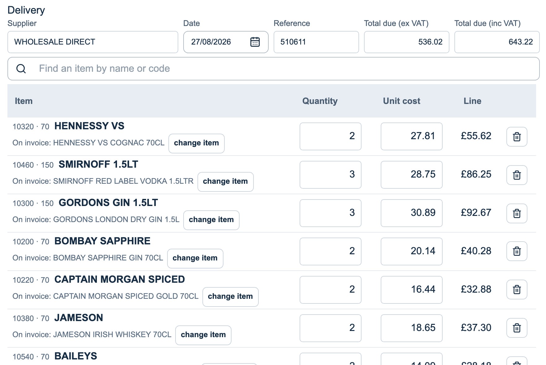Click the Unit cost column header
The width and height of the screenshot is (546, 365).
401,101
